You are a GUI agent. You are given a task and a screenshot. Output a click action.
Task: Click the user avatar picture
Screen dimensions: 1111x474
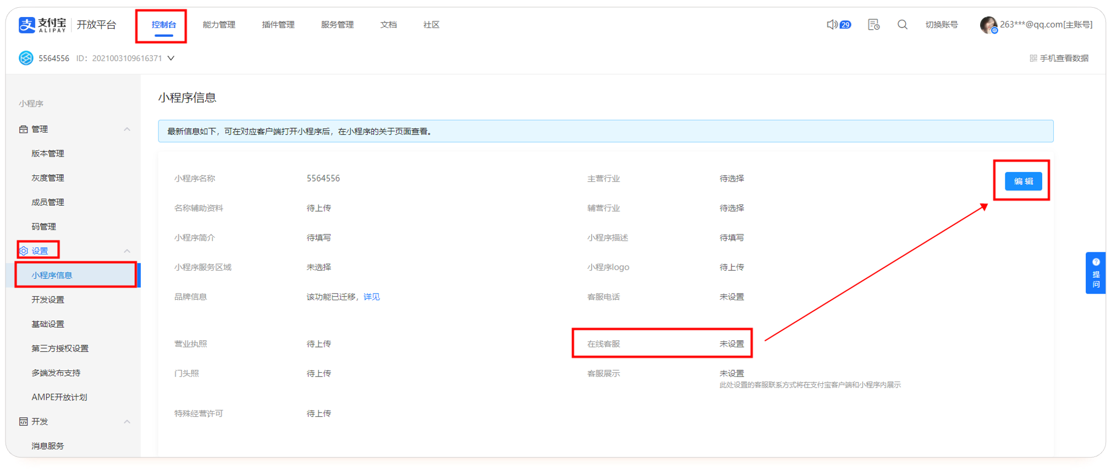[988, 25]
